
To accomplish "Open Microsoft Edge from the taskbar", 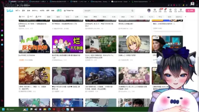I will 49,109.
